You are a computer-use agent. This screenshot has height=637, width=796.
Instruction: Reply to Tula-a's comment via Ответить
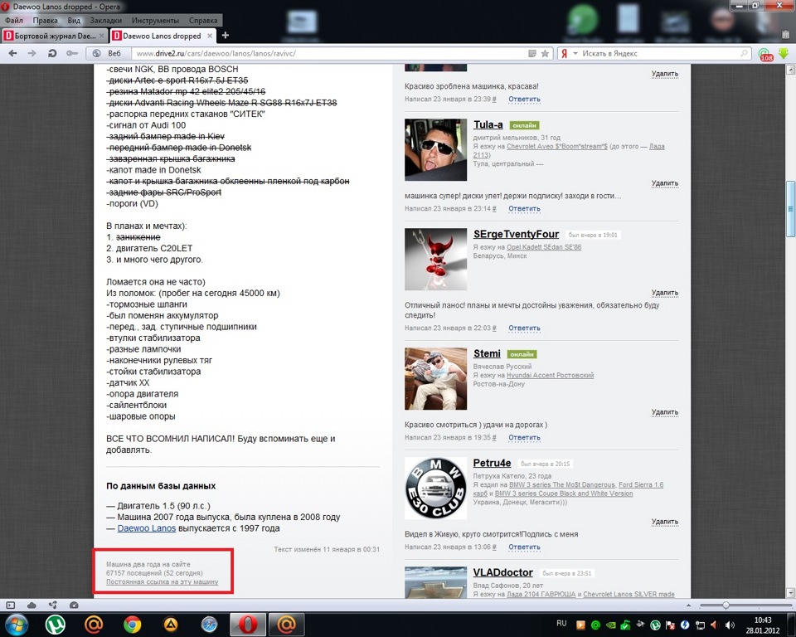(x=524, y=209)
